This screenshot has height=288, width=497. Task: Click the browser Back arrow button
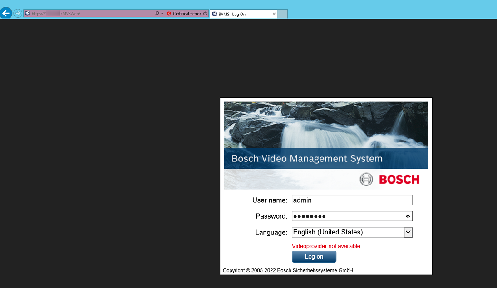click(6, 13)
